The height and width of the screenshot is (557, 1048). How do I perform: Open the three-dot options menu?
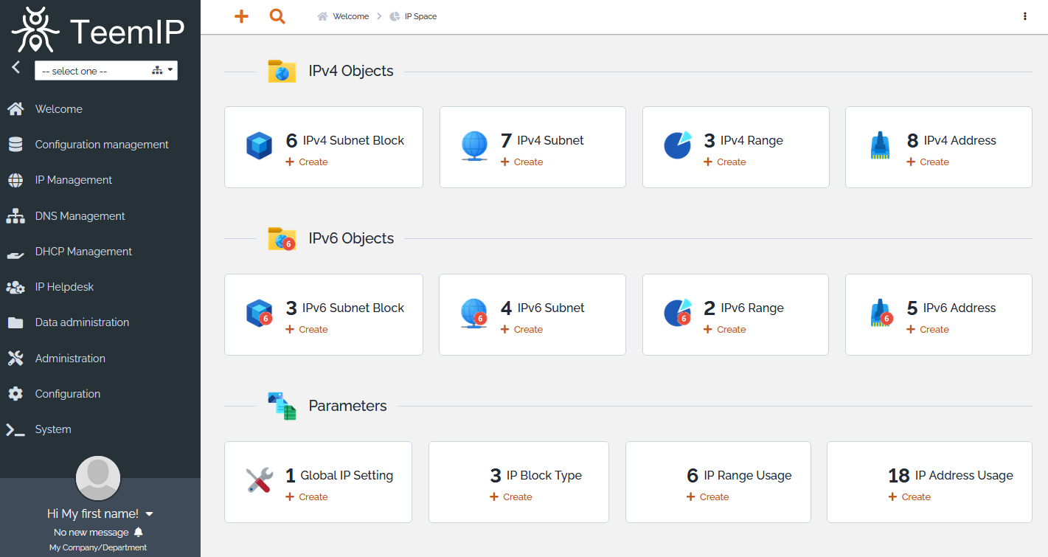pyautogui.click(x=1024, y=16)
